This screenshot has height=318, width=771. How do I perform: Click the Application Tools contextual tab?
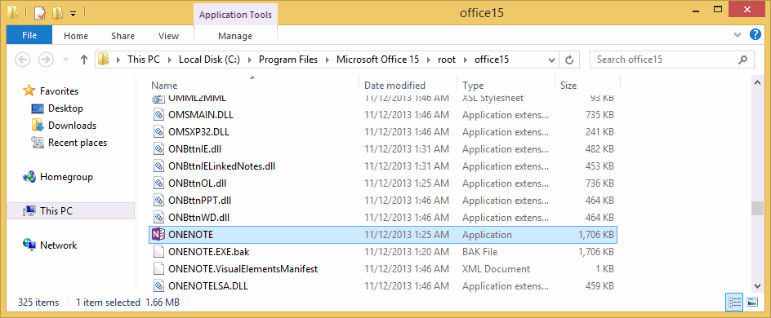click(235, 15)
